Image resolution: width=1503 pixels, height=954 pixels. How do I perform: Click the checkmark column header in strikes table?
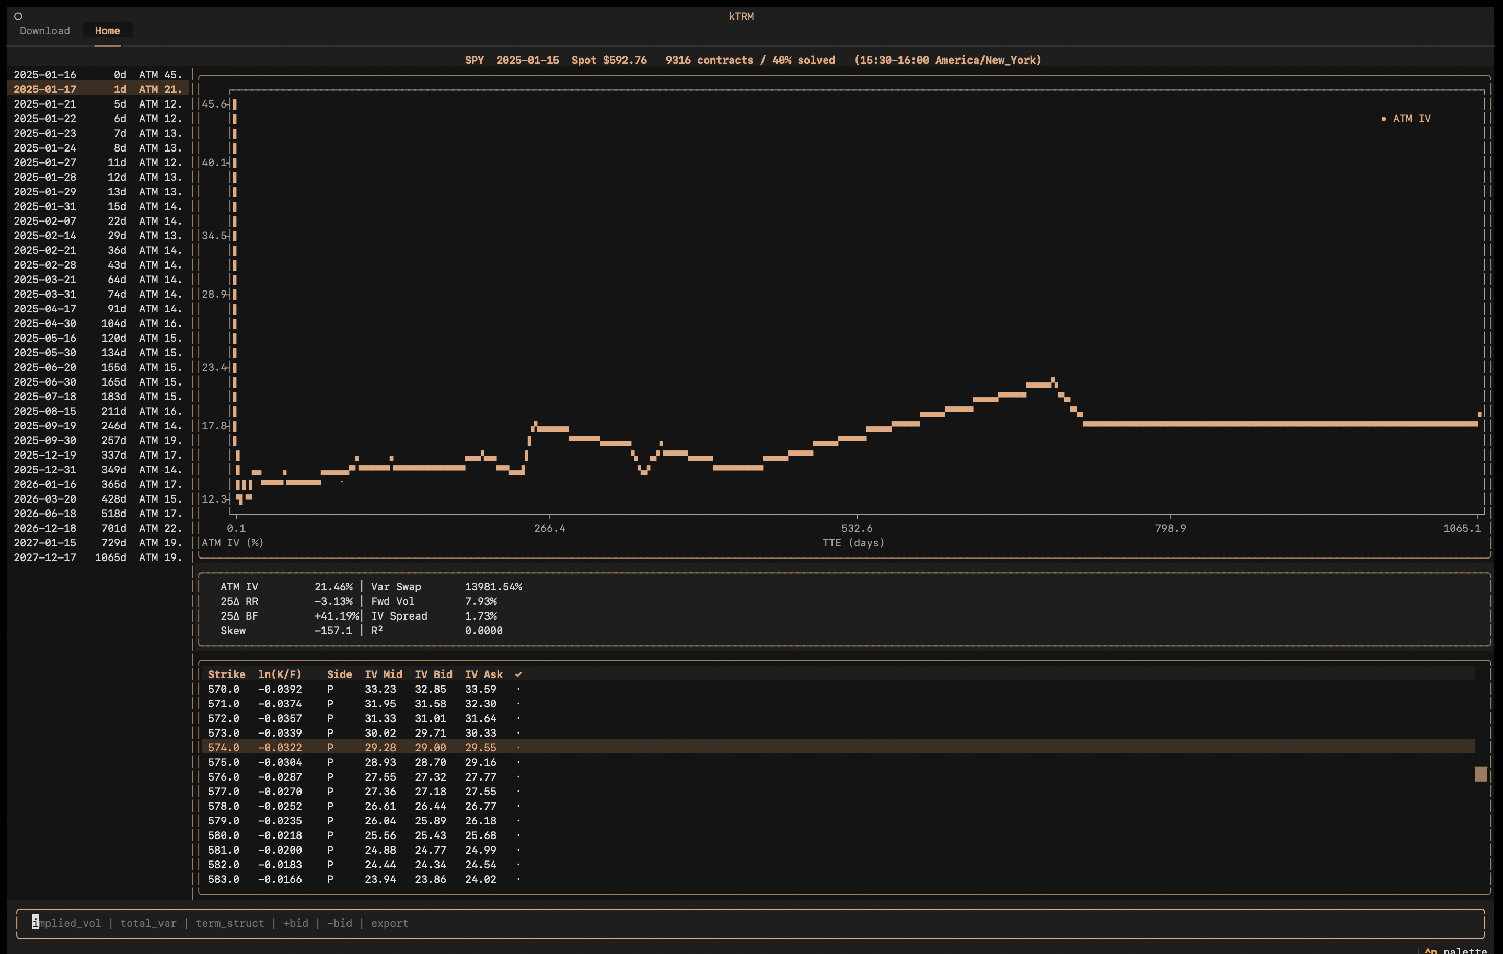pyautogui.click(x=518, y=674)
